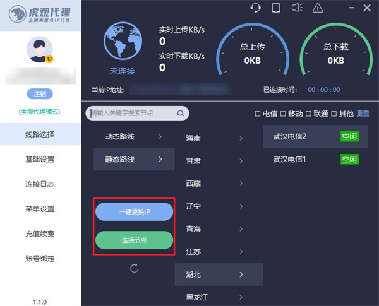
Task: Open the customer service headset icon
Action: pos(255,8)
